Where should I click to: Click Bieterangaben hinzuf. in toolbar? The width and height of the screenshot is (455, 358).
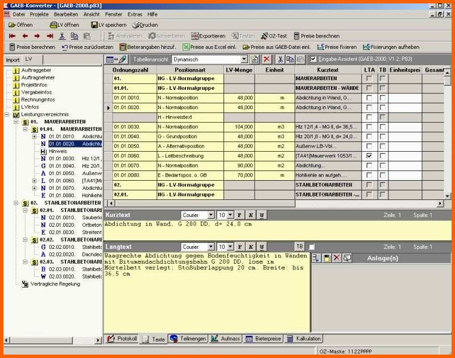pos(148,47)
